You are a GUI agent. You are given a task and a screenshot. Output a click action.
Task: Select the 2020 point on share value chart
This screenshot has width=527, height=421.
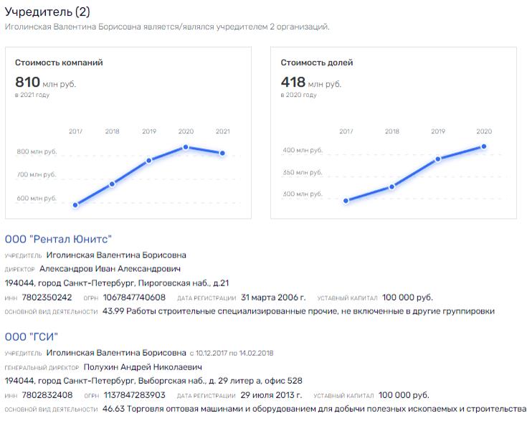pos(484,146)
